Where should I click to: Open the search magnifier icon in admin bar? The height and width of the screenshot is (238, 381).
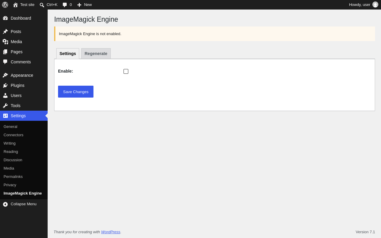42,5
